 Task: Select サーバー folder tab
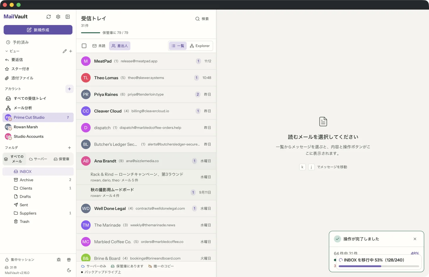tap(38, 159)
